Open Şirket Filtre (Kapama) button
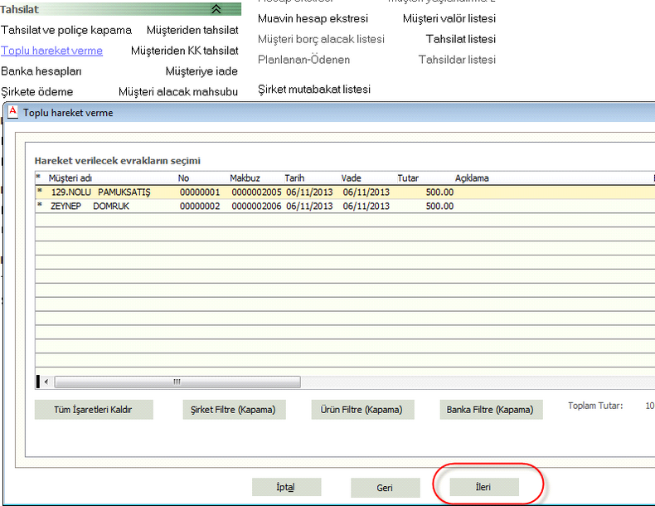655x506 pixels. (x=228, y=410)
